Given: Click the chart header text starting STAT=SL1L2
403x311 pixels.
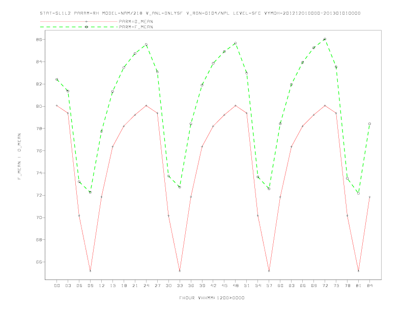Looking at the screenshot, I should click(x=200, y=13).
